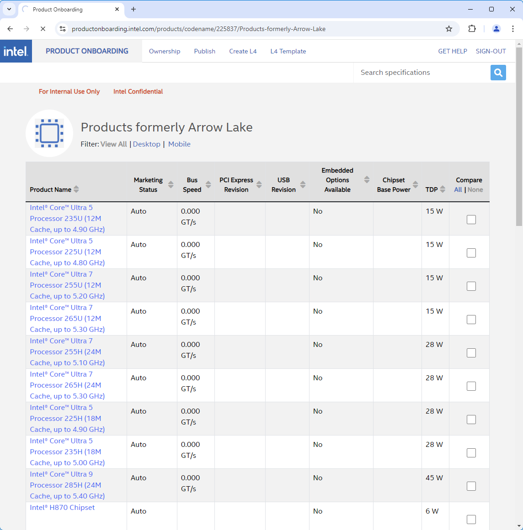Open a new browser tab

coord(133,9)
